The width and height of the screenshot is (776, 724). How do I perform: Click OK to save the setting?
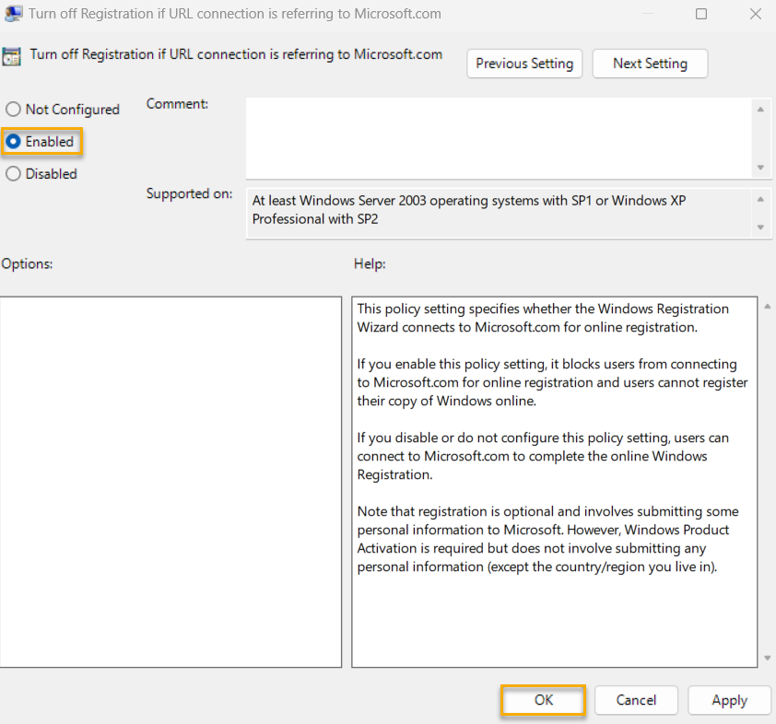[x=543, y=700]
